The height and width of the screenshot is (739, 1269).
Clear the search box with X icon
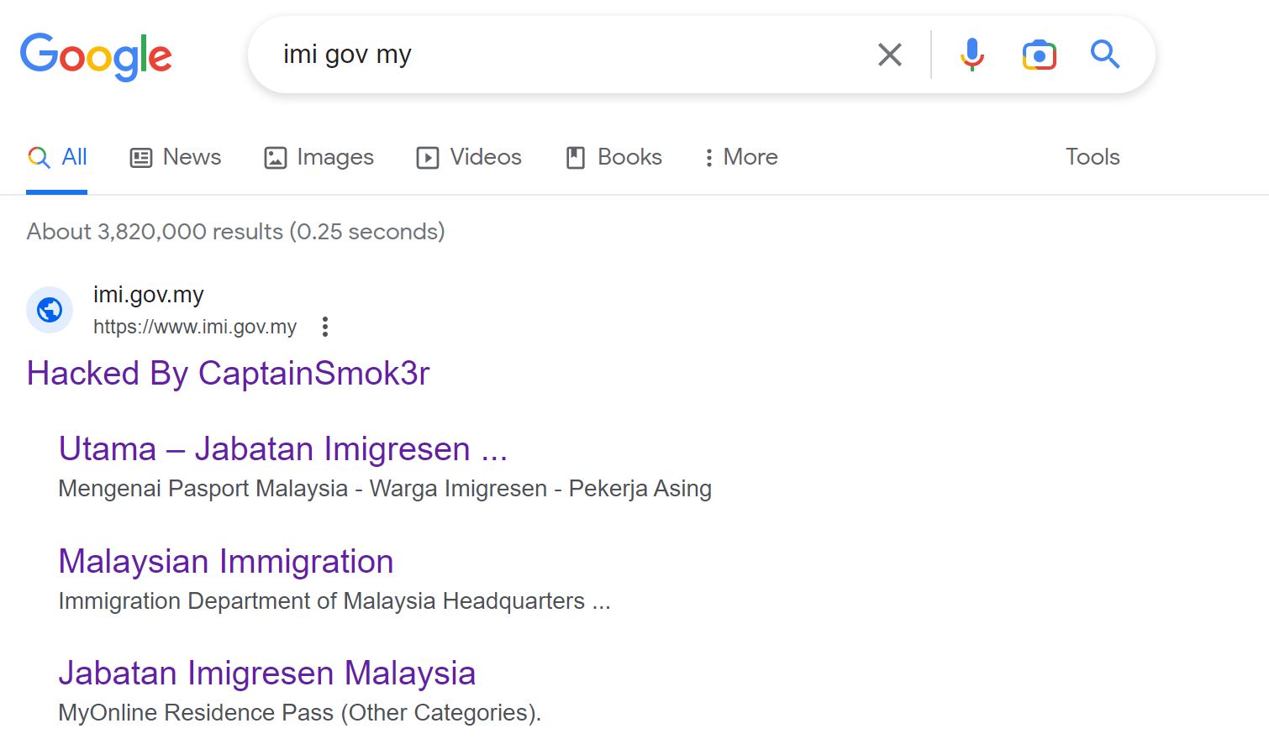(x=889, y=55)
